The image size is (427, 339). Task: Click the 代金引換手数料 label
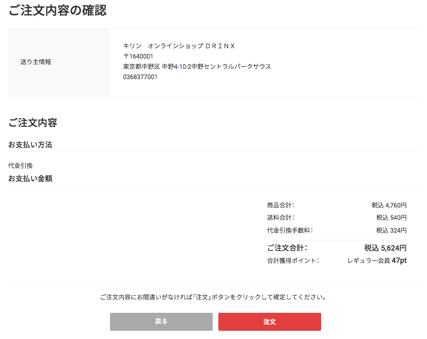(290, 230)
